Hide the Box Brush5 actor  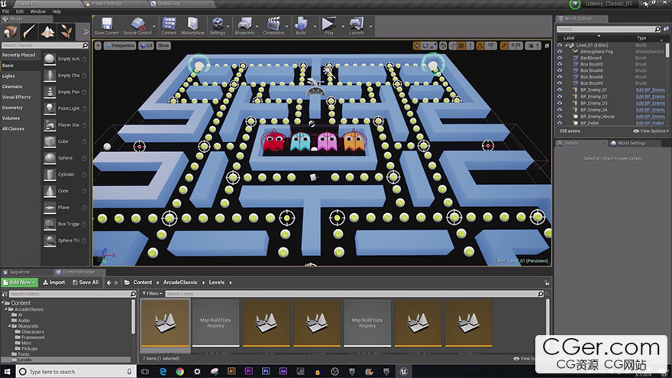560,64
